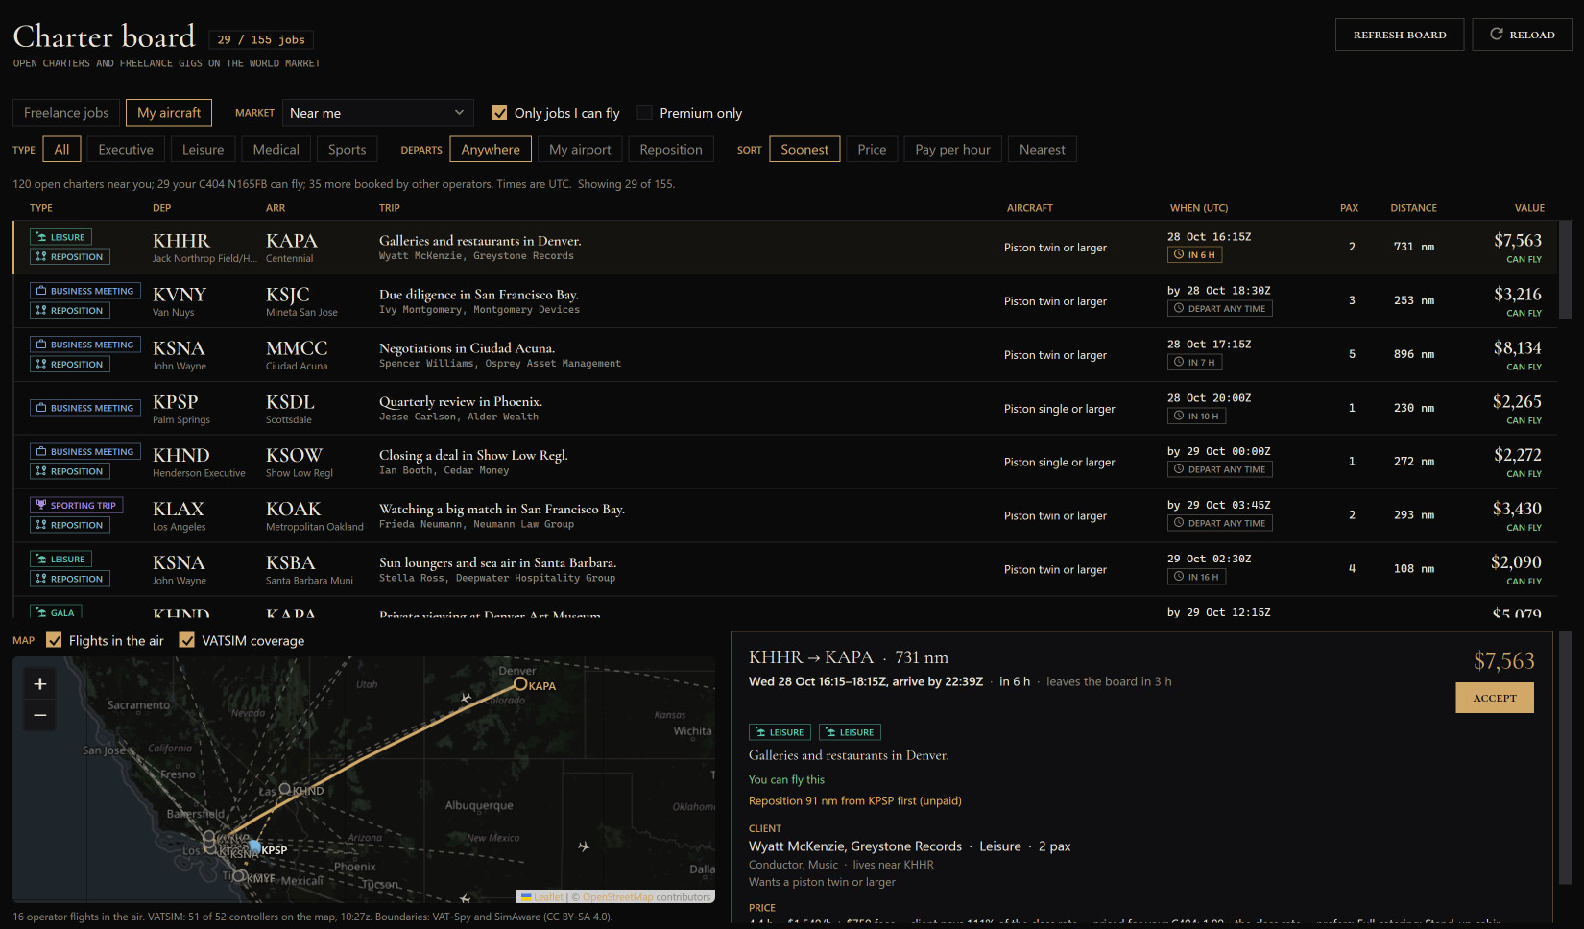Set departs filter to Reposition
The width and height of the screenshot is (1584, 929).
tap(671, 150)
